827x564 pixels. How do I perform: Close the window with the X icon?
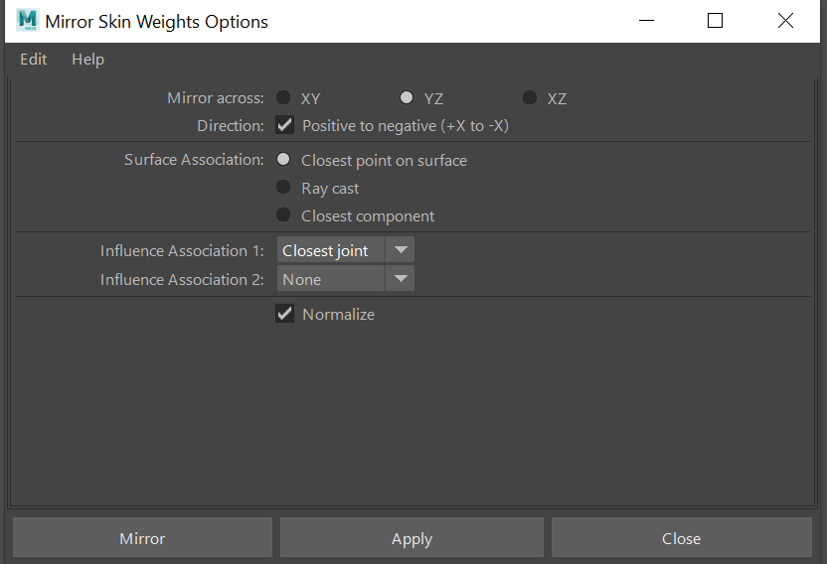pos(785,21)
